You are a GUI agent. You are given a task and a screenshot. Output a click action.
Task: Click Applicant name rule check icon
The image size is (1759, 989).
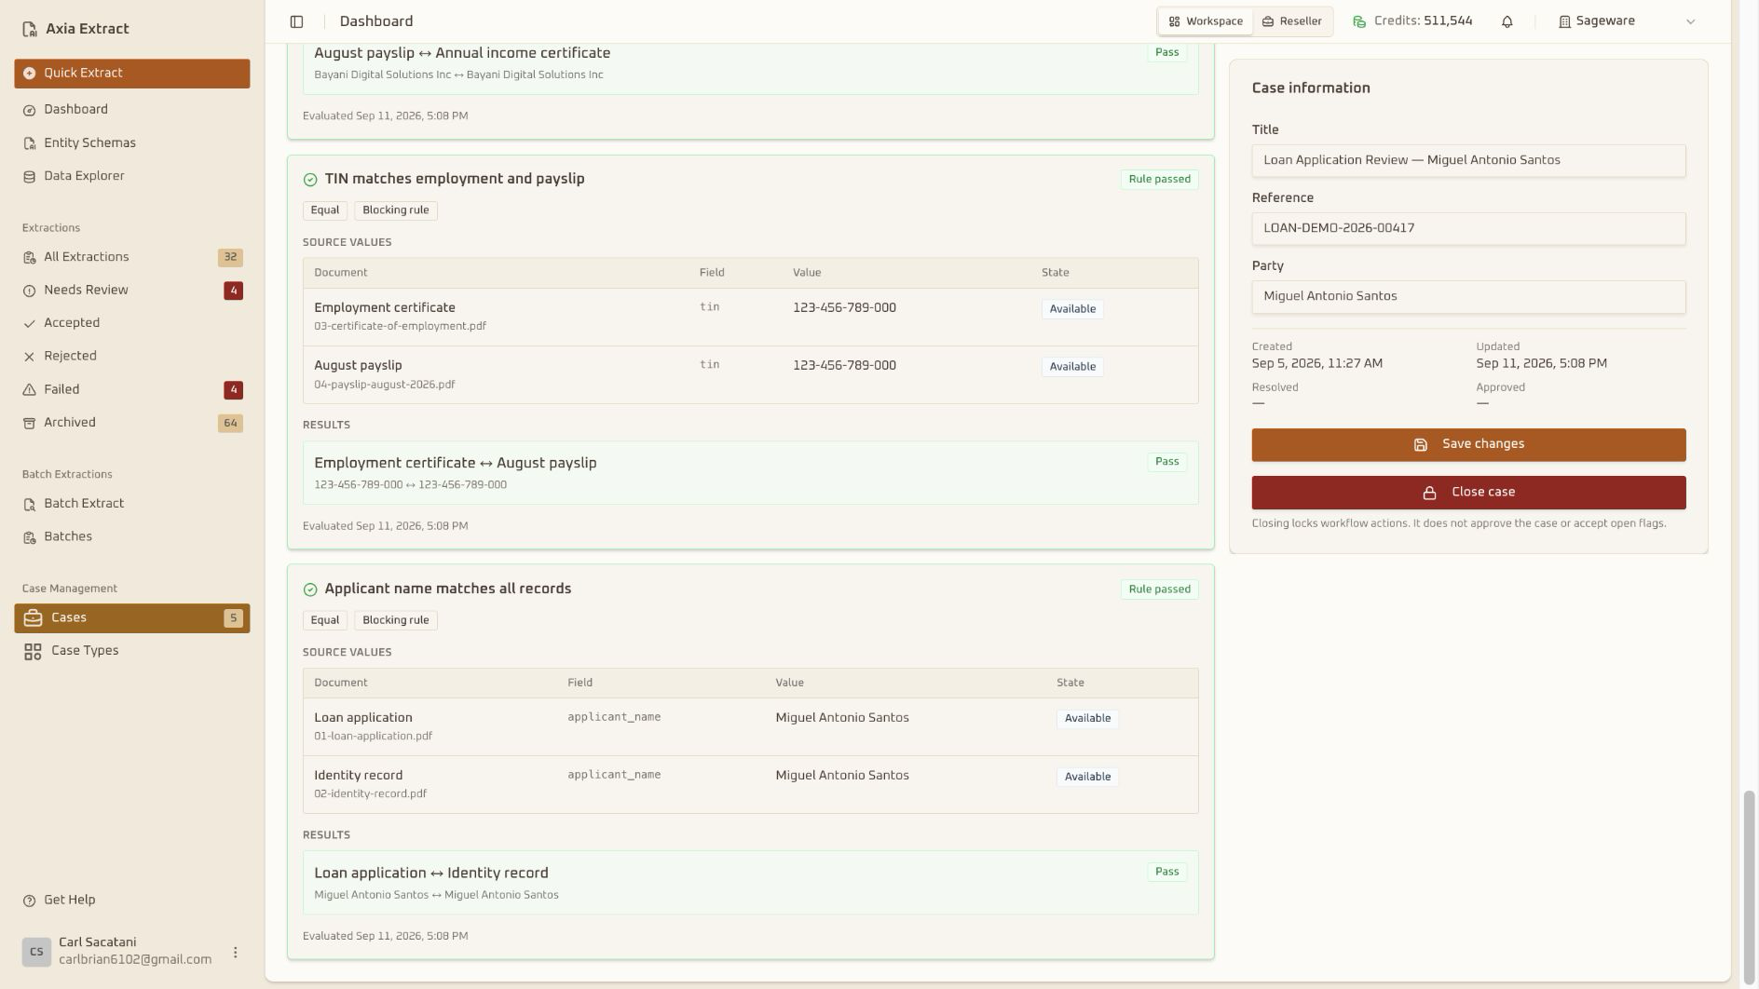click(x=310, y=589)
